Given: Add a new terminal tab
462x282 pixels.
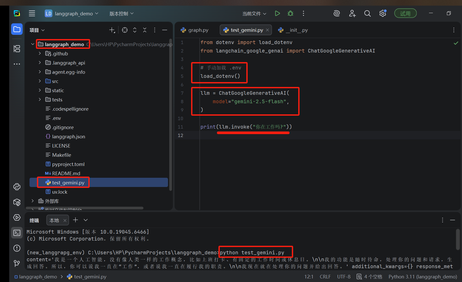Looking at the screenshot, I should [x=75, y=220].
